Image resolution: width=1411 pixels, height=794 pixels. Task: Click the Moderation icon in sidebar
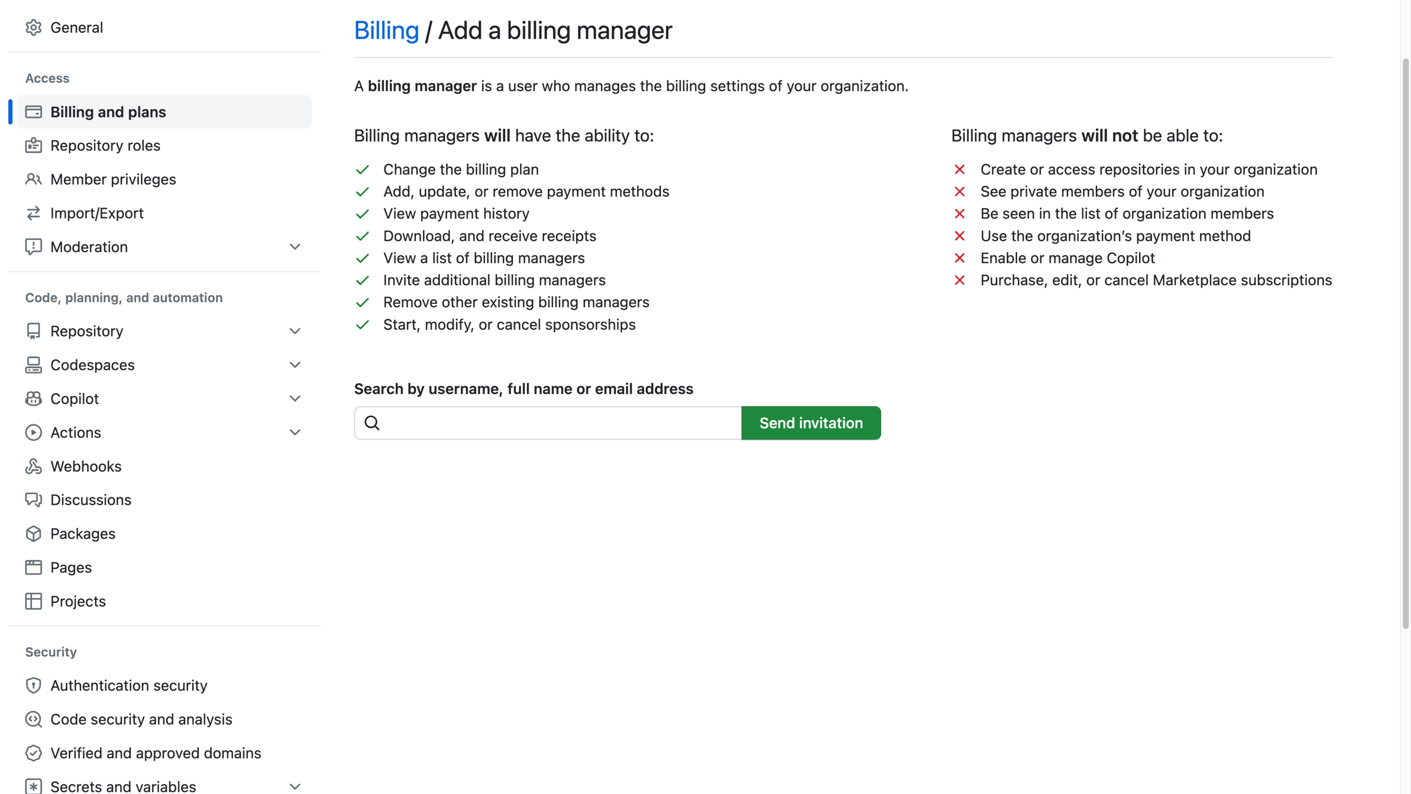pyautogui.click(x=33, y=247)
